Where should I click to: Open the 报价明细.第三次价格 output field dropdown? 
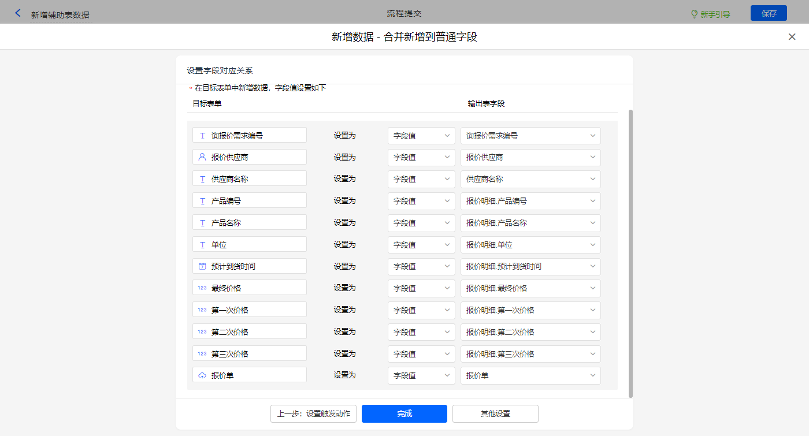click(x=530, y=354)
